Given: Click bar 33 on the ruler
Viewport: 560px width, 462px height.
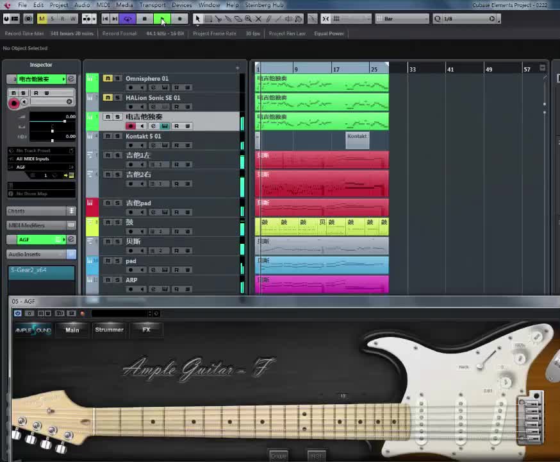Looking at the screenshot, I should (x=412, y=69).
